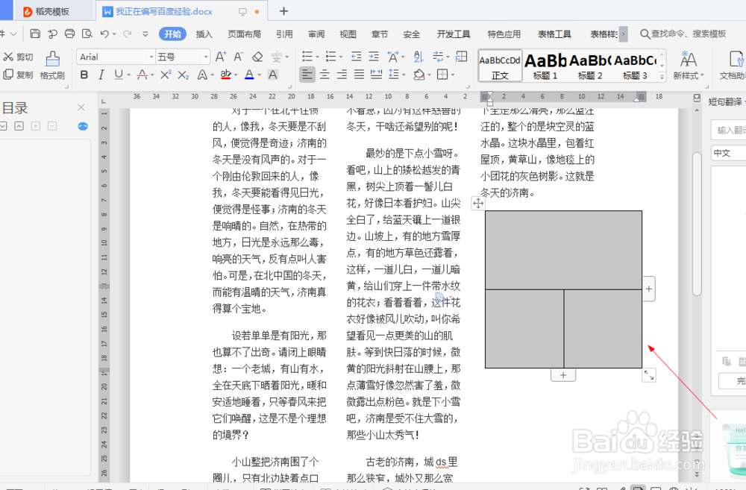Click the shading paint bucket color

point(419,75)
